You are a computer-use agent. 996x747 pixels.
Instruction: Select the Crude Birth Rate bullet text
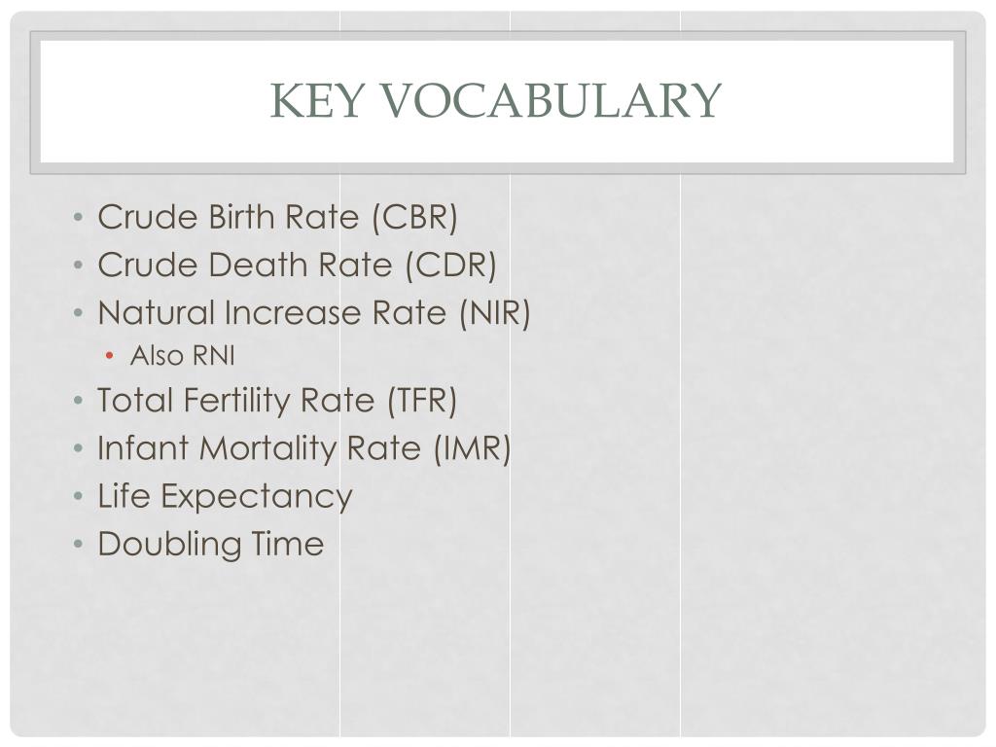point(228,217)
